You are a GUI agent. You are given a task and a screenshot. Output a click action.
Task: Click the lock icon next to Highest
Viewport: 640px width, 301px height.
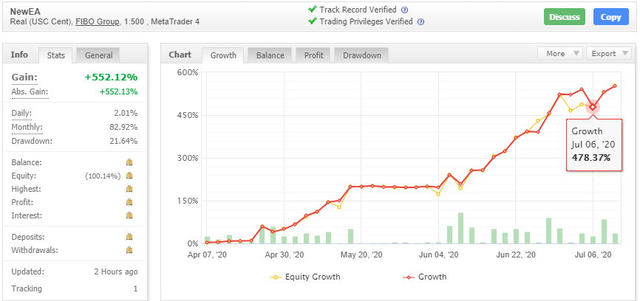point(129,189)
